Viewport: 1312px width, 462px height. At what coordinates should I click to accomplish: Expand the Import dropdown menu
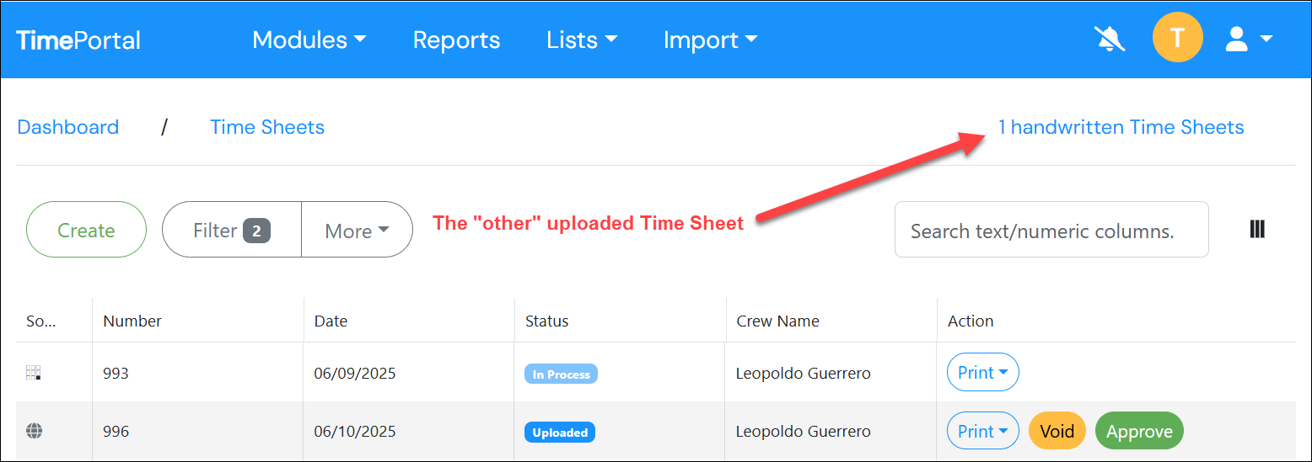point(710,40)
